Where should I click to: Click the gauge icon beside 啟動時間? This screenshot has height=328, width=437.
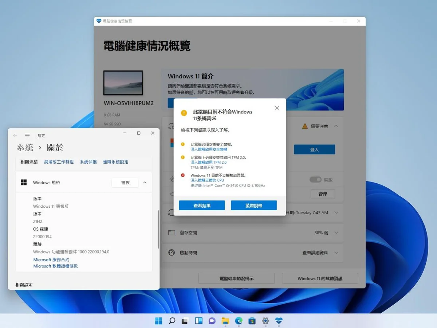click(172, 253)
